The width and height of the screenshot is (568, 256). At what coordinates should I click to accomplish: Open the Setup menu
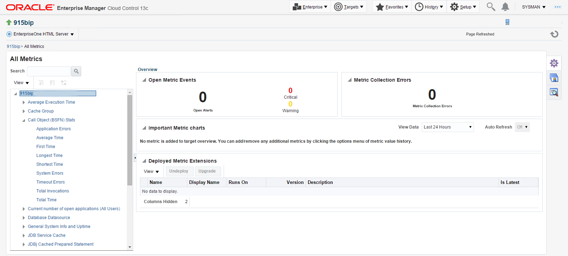[463, 7]
